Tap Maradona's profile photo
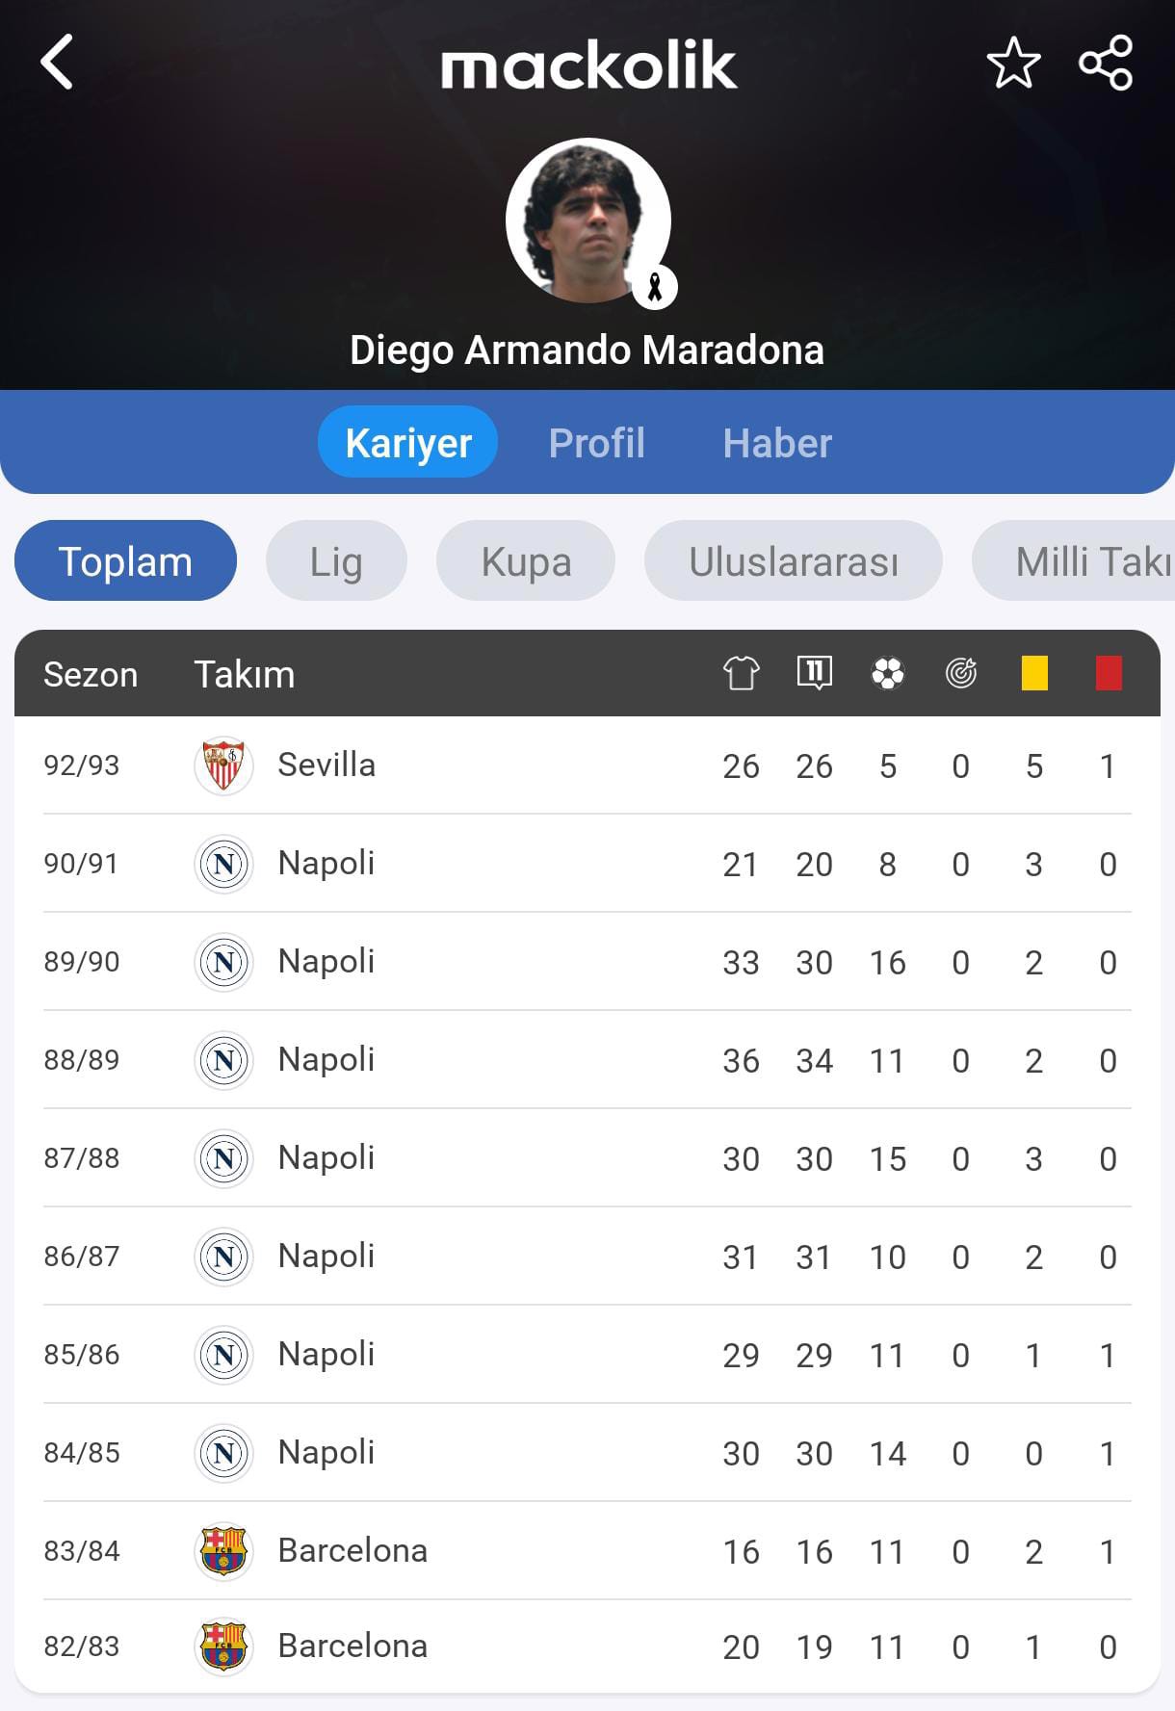The height and width of the screenshot is (1711, 1175). 587,221
